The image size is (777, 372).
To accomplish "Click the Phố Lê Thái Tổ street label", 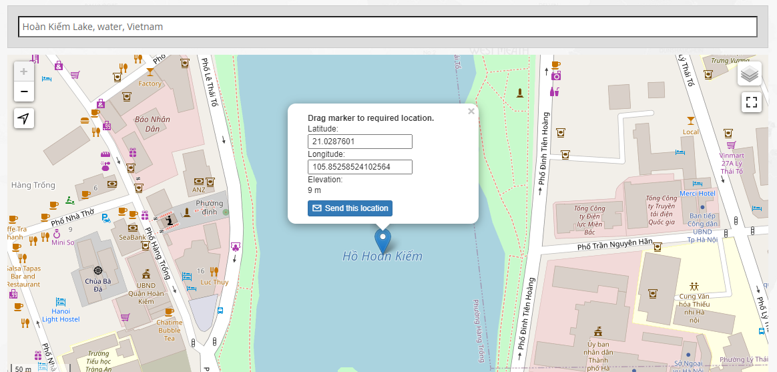I will coord(210,82).
